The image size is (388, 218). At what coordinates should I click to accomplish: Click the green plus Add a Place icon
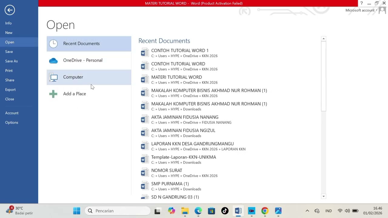tap(53, 94)
